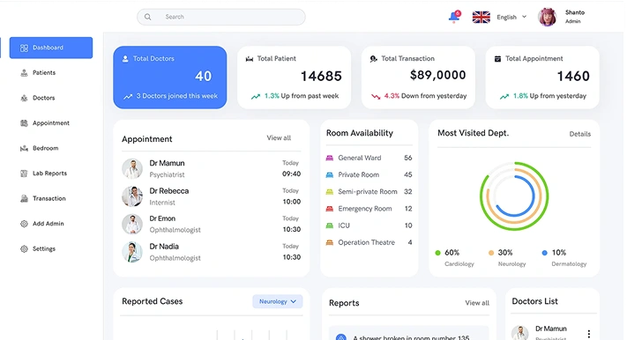The width and height of the screenshot is (627, 340).
Task: Click the Private Room bed icon
Action: [330, 174]
